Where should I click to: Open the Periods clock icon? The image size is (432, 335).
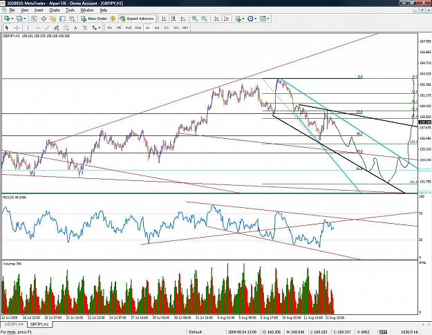pos(250,19)
